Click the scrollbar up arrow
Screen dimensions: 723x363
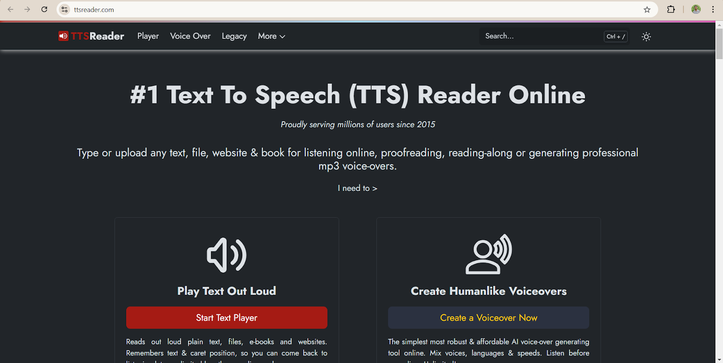coord(719,25)
